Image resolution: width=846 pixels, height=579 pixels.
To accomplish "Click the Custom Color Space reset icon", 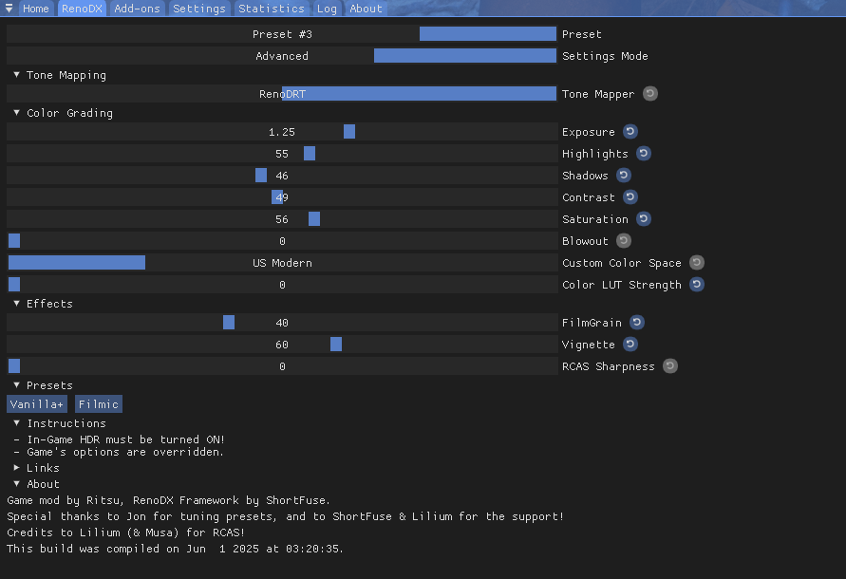I will (x=697, y=262).
